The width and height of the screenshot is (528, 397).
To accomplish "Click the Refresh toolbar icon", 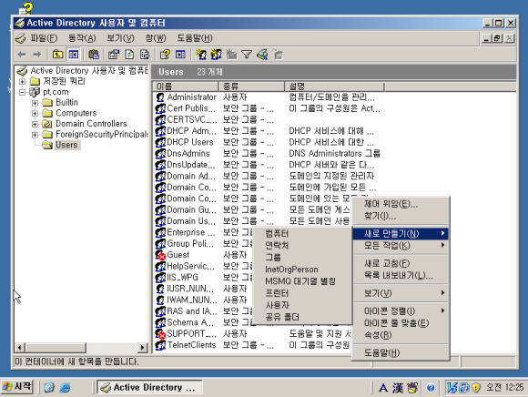I will pos(129,55).
